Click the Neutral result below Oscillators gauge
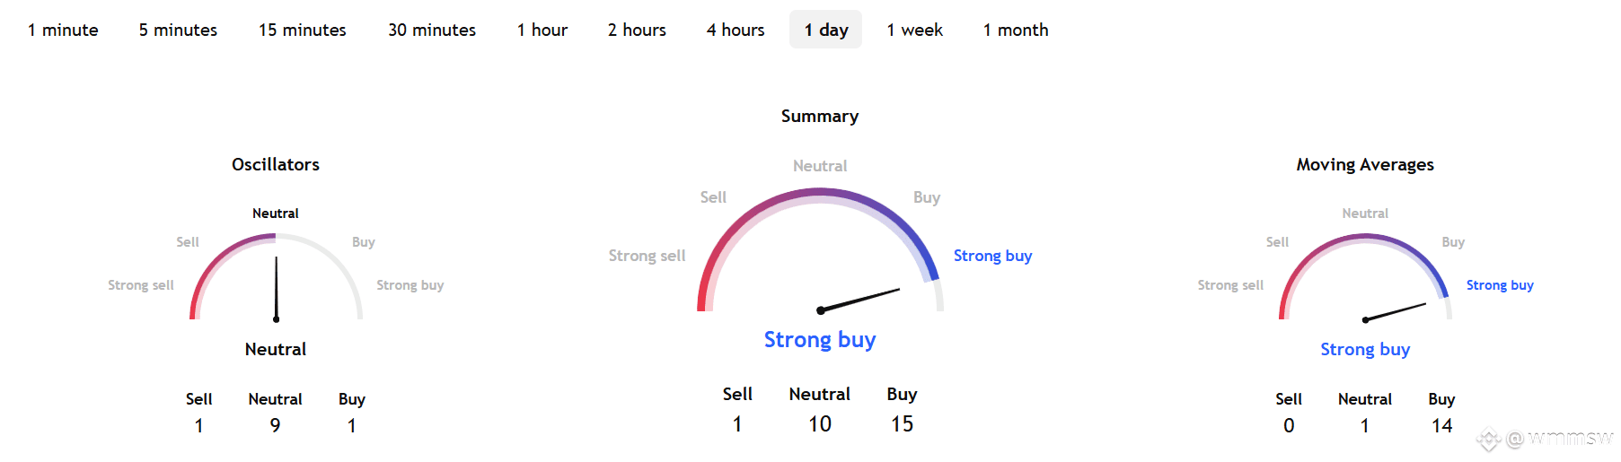This screenshot has height=462, width=1621. click(x=276, y=349)
